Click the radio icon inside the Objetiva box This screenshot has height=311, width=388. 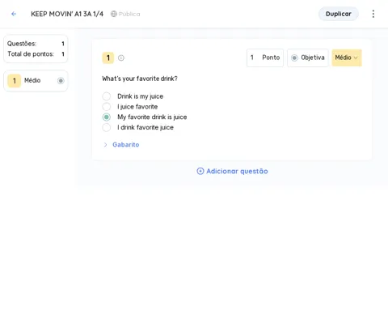pyautogui.click(x=294, y=58)
